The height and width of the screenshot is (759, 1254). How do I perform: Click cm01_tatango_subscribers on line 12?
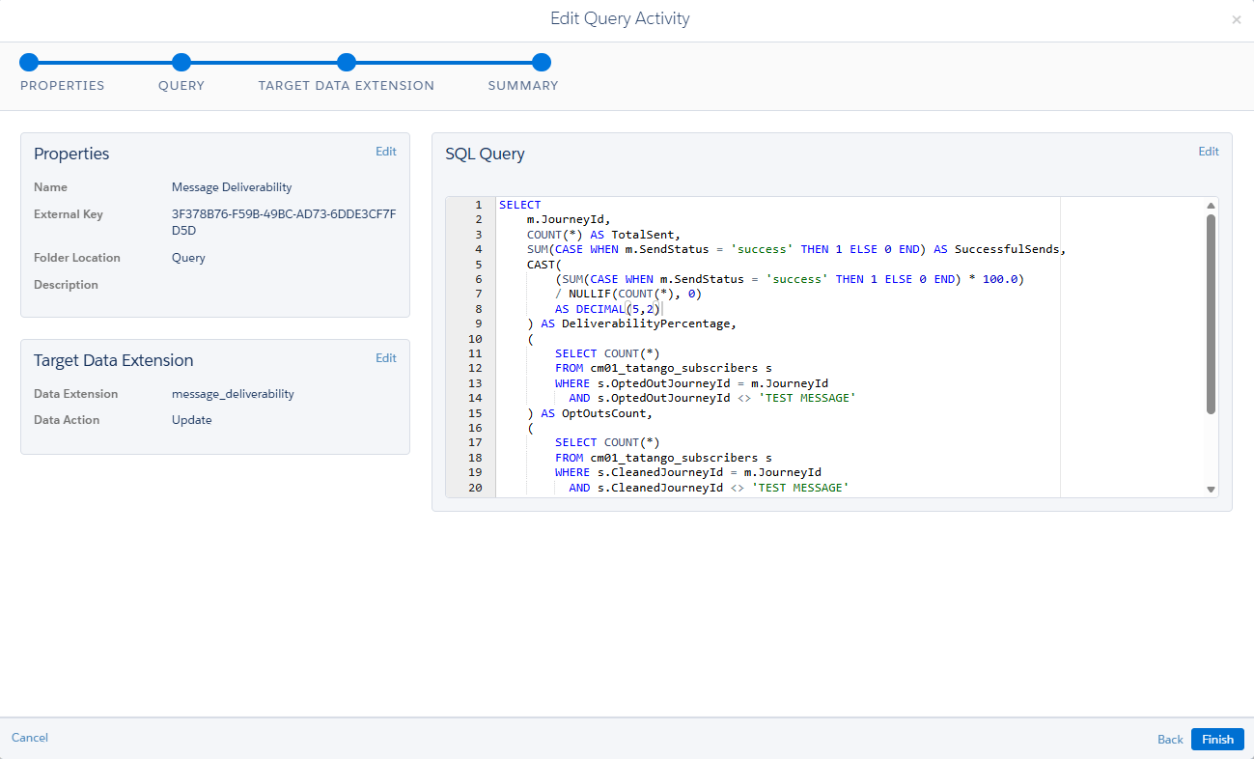coord(674,368)
